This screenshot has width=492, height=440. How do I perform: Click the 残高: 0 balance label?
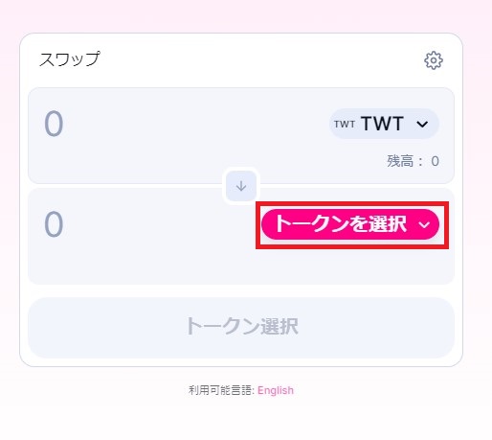click(413, 161)
